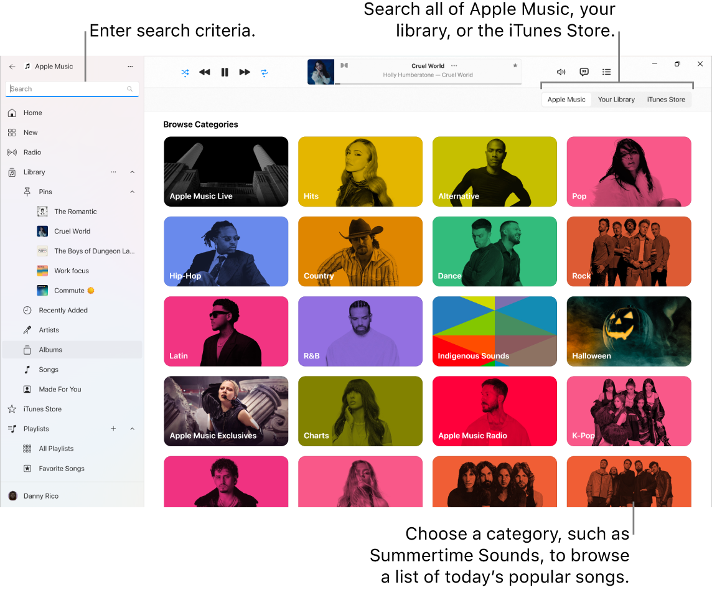Open the Apple Music Live category

[226, 172]
